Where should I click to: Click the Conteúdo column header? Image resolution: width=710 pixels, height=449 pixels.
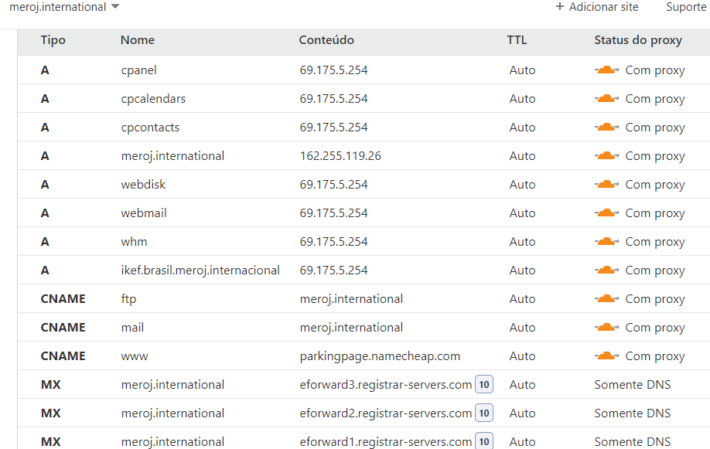[326, 40]
